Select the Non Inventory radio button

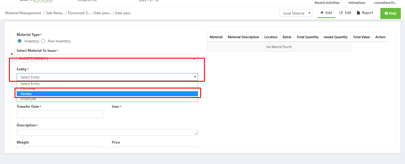[x=43, y=41]
